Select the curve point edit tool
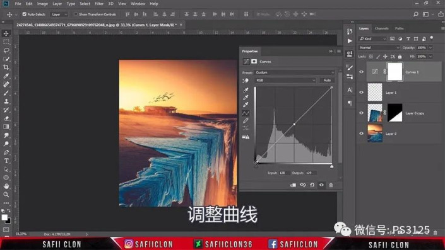This screenshot has width=445, height=250. [x=246, y=113]
